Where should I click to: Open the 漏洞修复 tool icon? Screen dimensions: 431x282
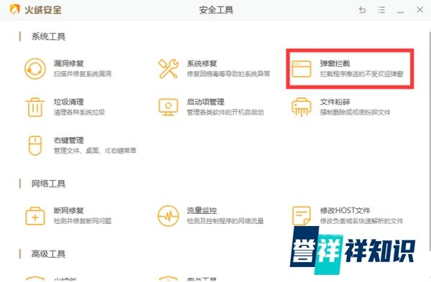coord(35,69)
